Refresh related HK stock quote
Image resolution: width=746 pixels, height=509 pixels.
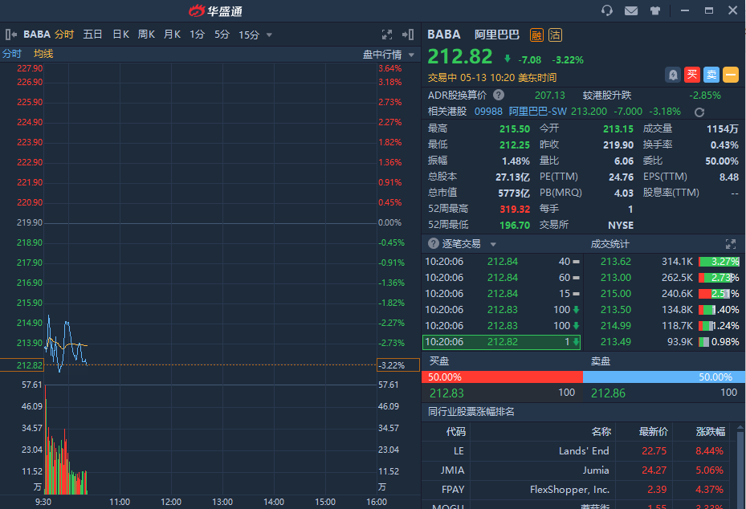[x=699, y=112]
